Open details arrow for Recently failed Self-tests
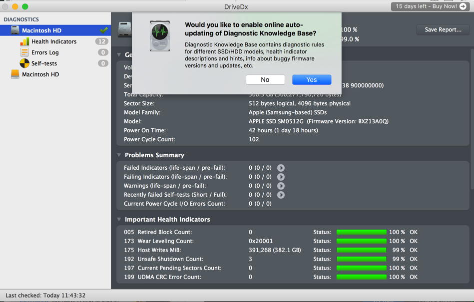Screen dimensions: 474x302 coord(281,195)
